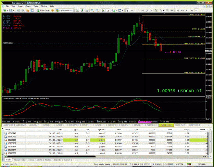Sort orders by Profit column header

click(x=203, y=130)
